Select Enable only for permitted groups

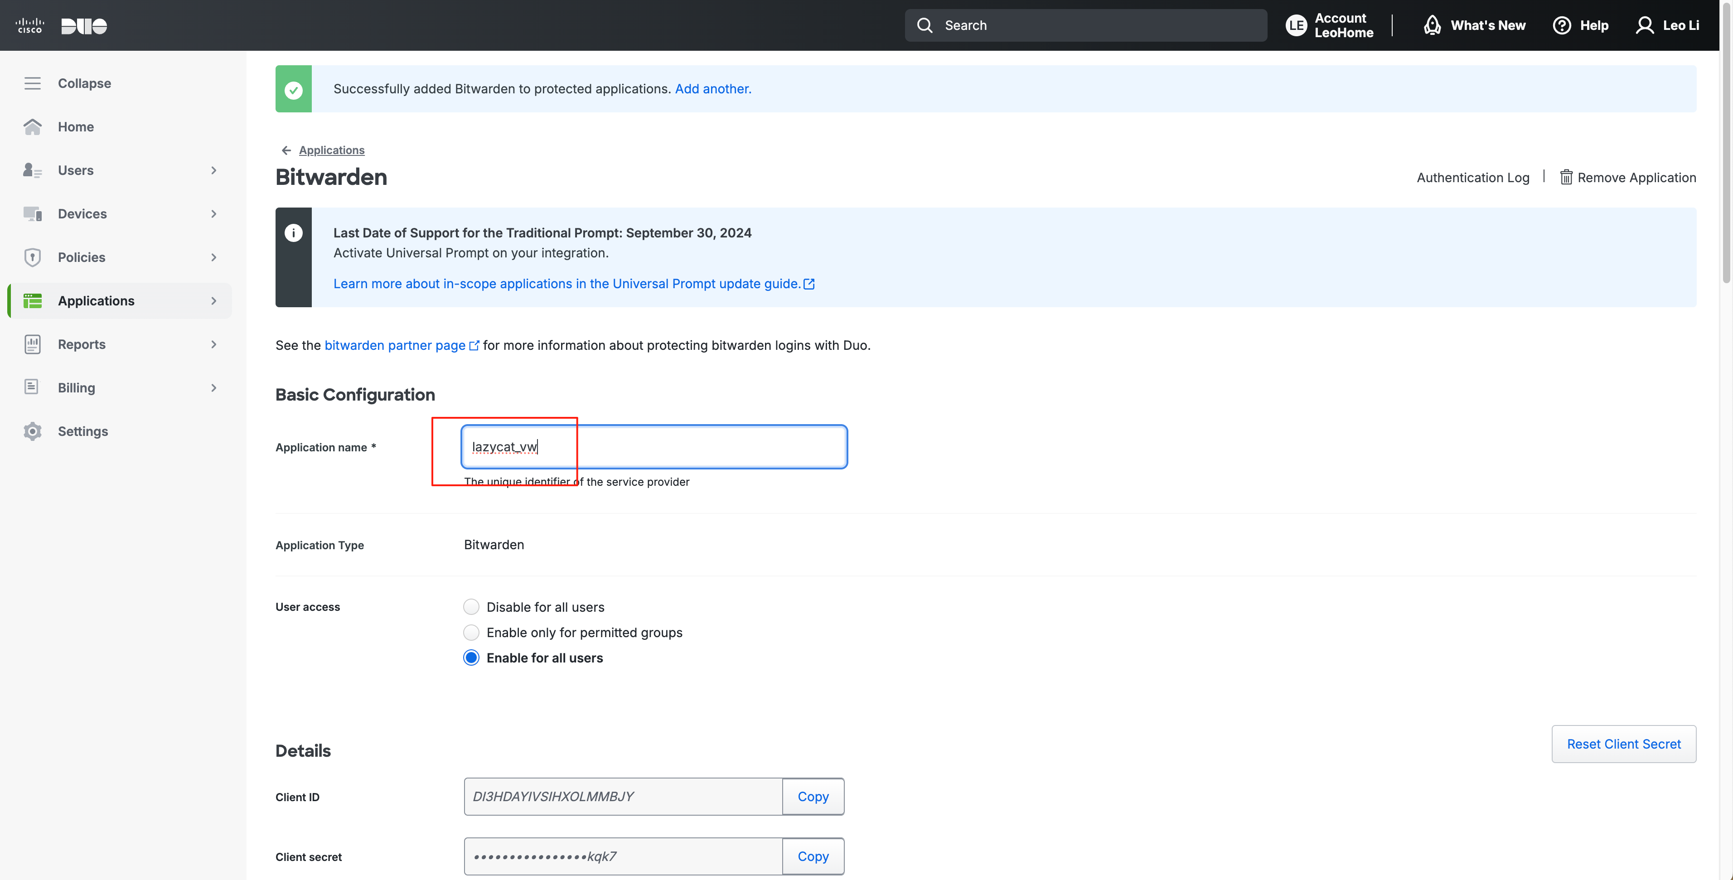pyautogui.click(x=471, y=633)
